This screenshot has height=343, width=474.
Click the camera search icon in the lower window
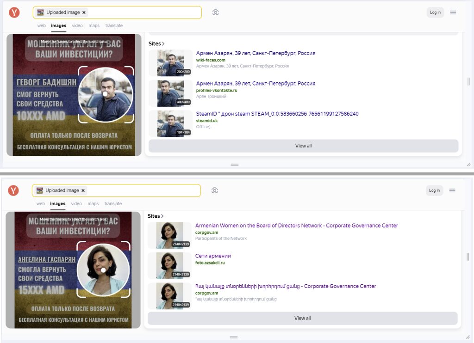click(214, 190)
